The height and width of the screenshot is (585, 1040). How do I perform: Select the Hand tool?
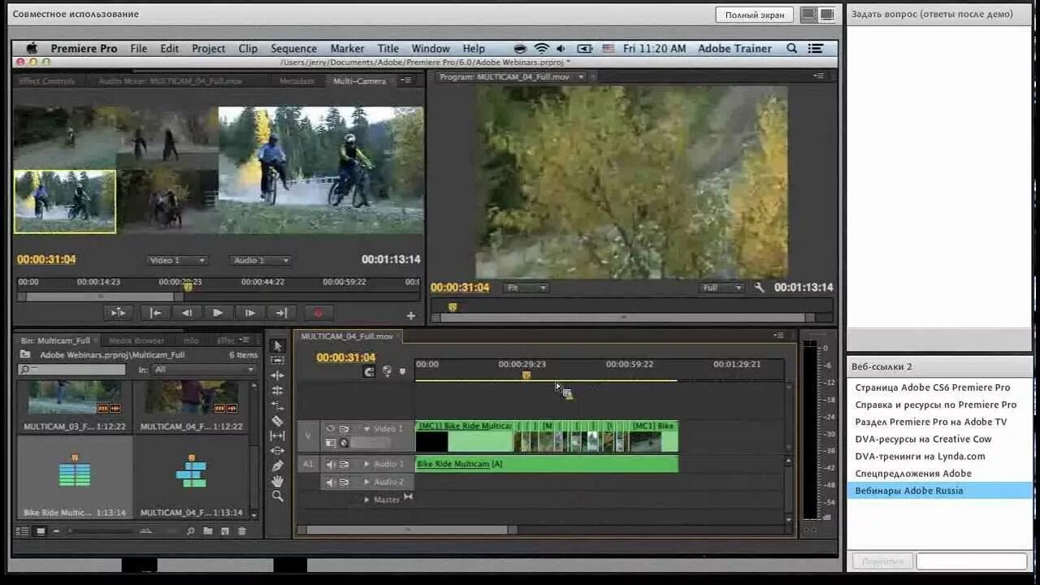click(278, 481)
